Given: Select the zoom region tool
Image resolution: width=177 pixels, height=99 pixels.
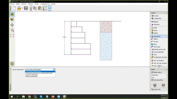Looking at the screenshot, I should tap(12, 30).
